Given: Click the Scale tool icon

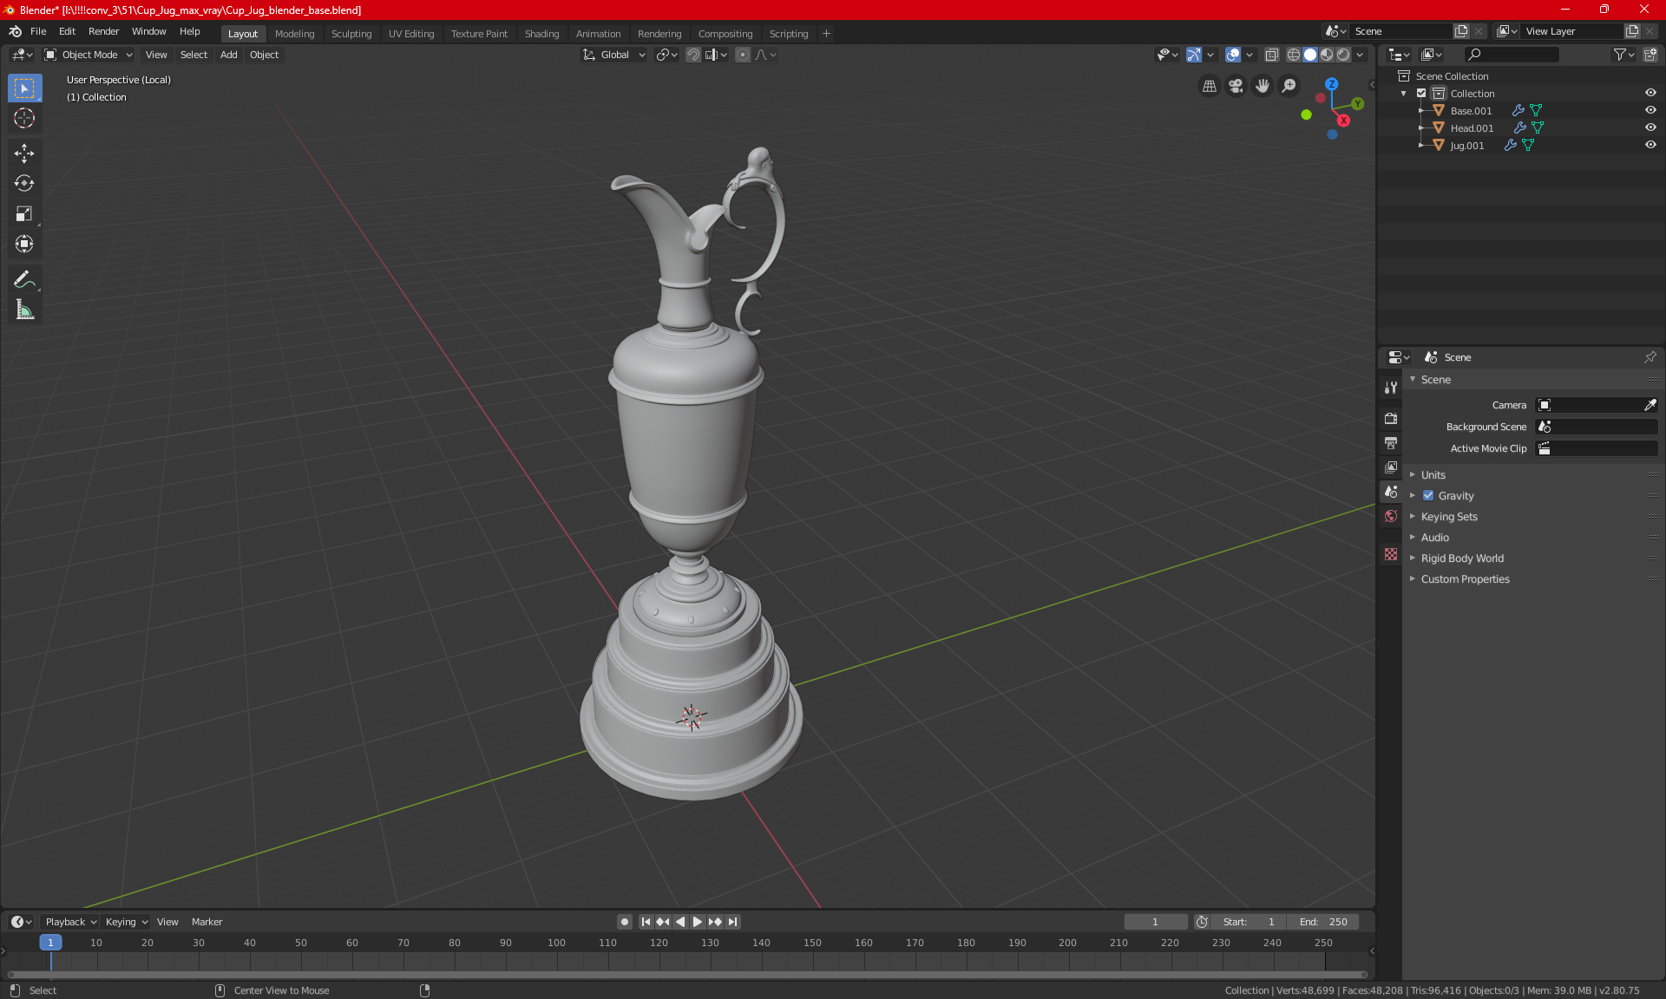Looking at the screenshot, I should 23,212.
